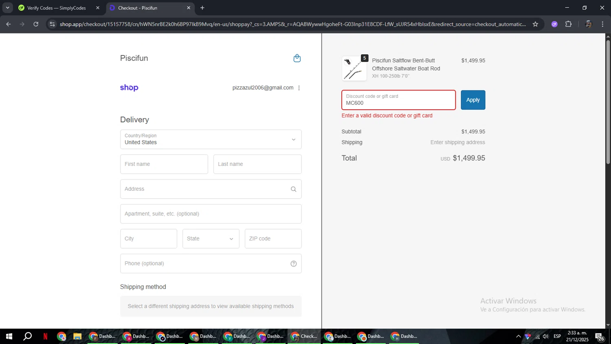Open a new browser tab
Image resolution: width=611 pixels, height=344 pixels.
(x=202, y=8)
